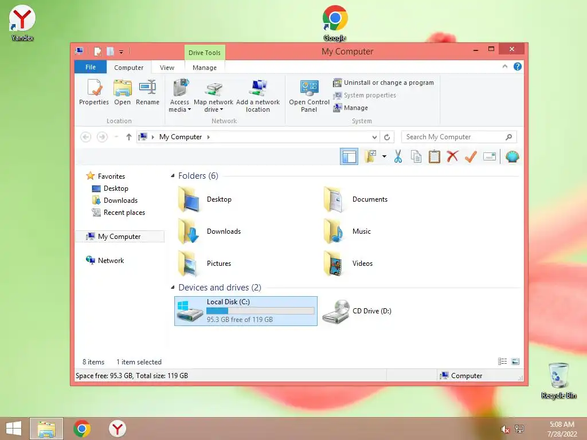The image size is (587, 440).
Task: Select the Drive Tools contextual tab
Action: click(205, 53)
